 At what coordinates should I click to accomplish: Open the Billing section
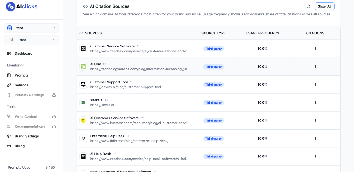[x=20, y=146]
